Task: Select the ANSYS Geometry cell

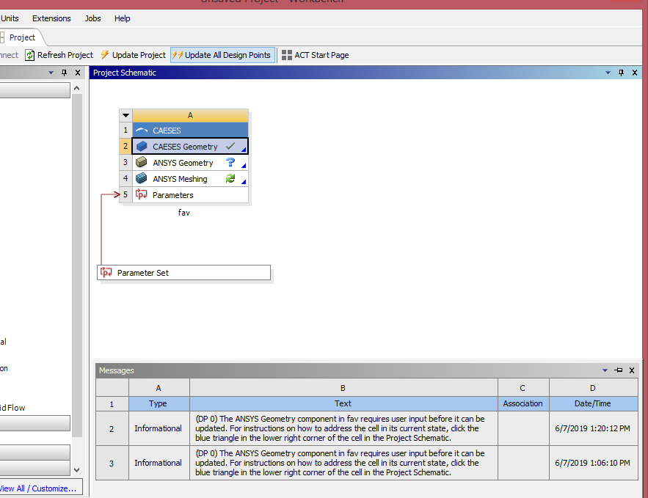Action: click(190, 163)
